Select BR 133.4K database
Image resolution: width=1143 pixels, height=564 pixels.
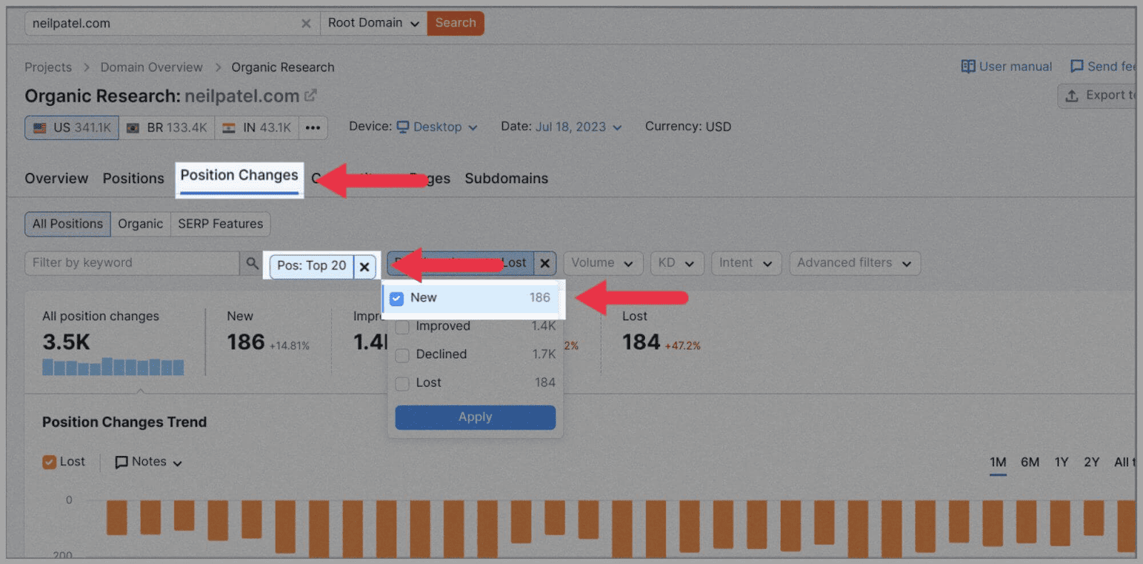167,128
